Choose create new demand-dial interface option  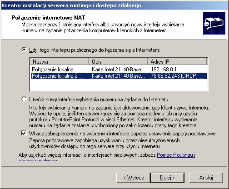point(24,99)
